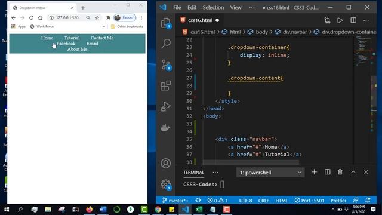Close the terminal panel
Viewport: 382px width, 215px height.
(x=366, y=172)
